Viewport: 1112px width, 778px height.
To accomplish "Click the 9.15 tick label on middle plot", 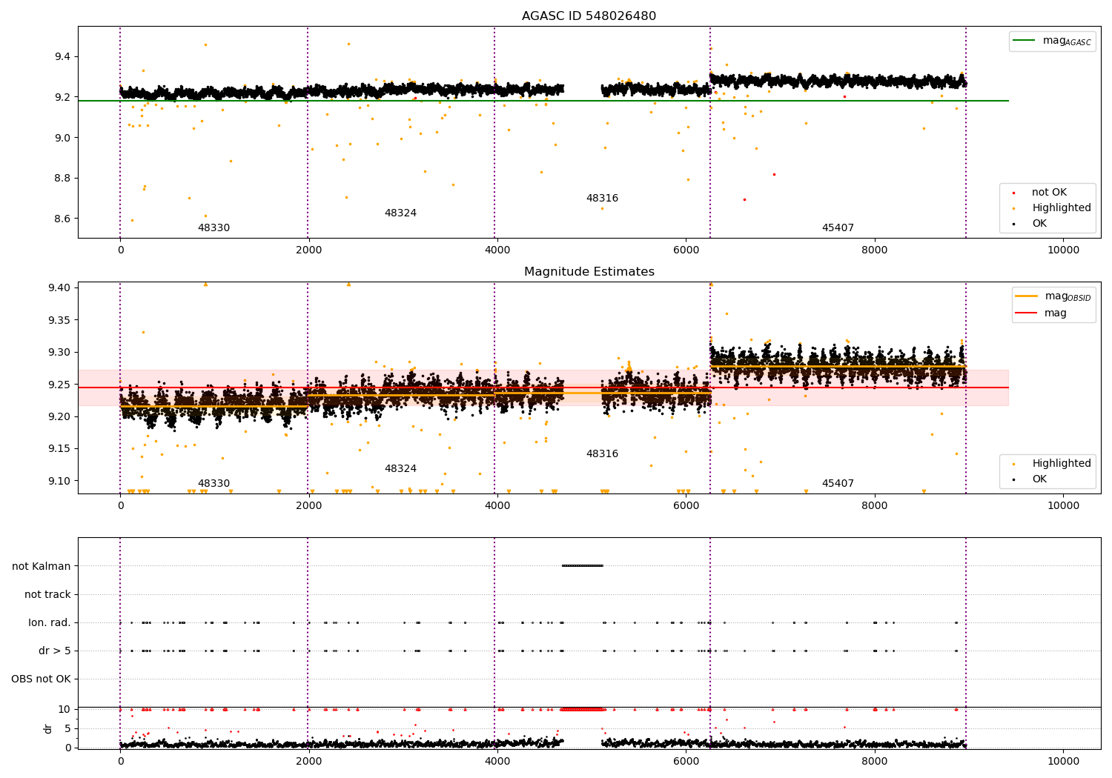I will (59, 449).
